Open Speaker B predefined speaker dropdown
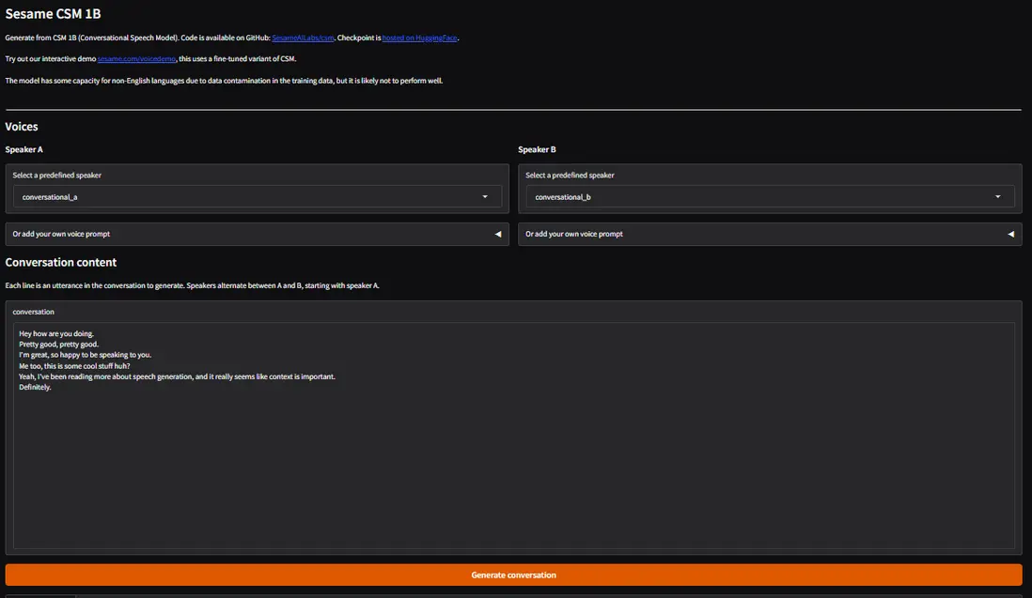Image resolution: width=1032 pixels, height=598 pixels. tap(770, 196)
